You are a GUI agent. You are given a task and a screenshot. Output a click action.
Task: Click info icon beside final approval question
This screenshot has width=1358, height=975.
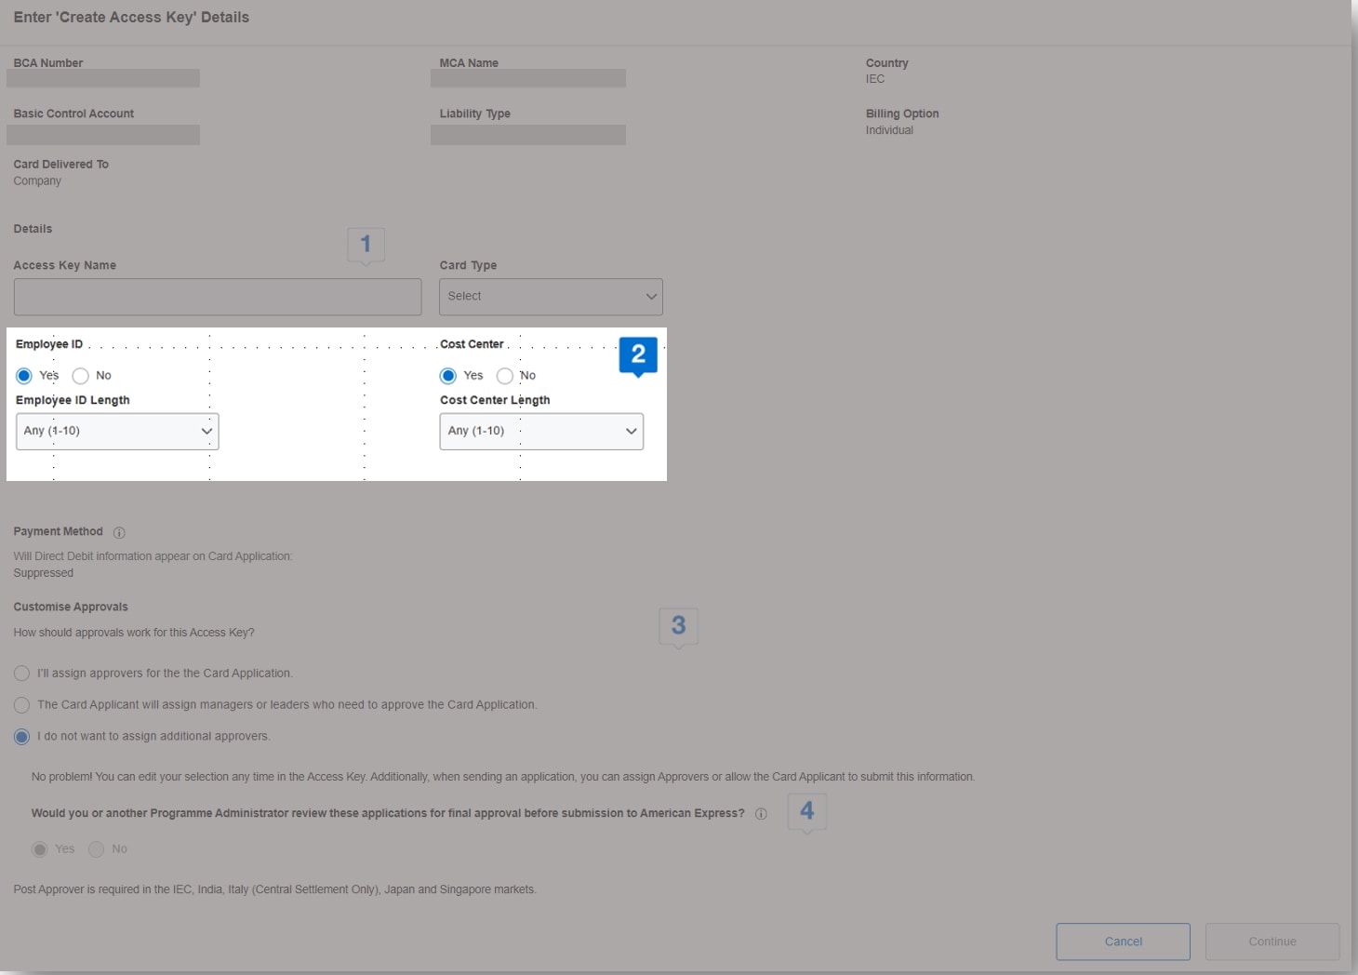click(761, 814)
